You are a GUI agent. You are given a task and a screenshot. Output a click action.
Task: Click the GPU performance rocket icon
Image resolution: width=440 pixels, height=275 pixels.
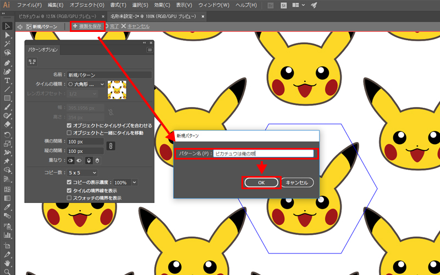pyautogui.click(x=314, y=5)
